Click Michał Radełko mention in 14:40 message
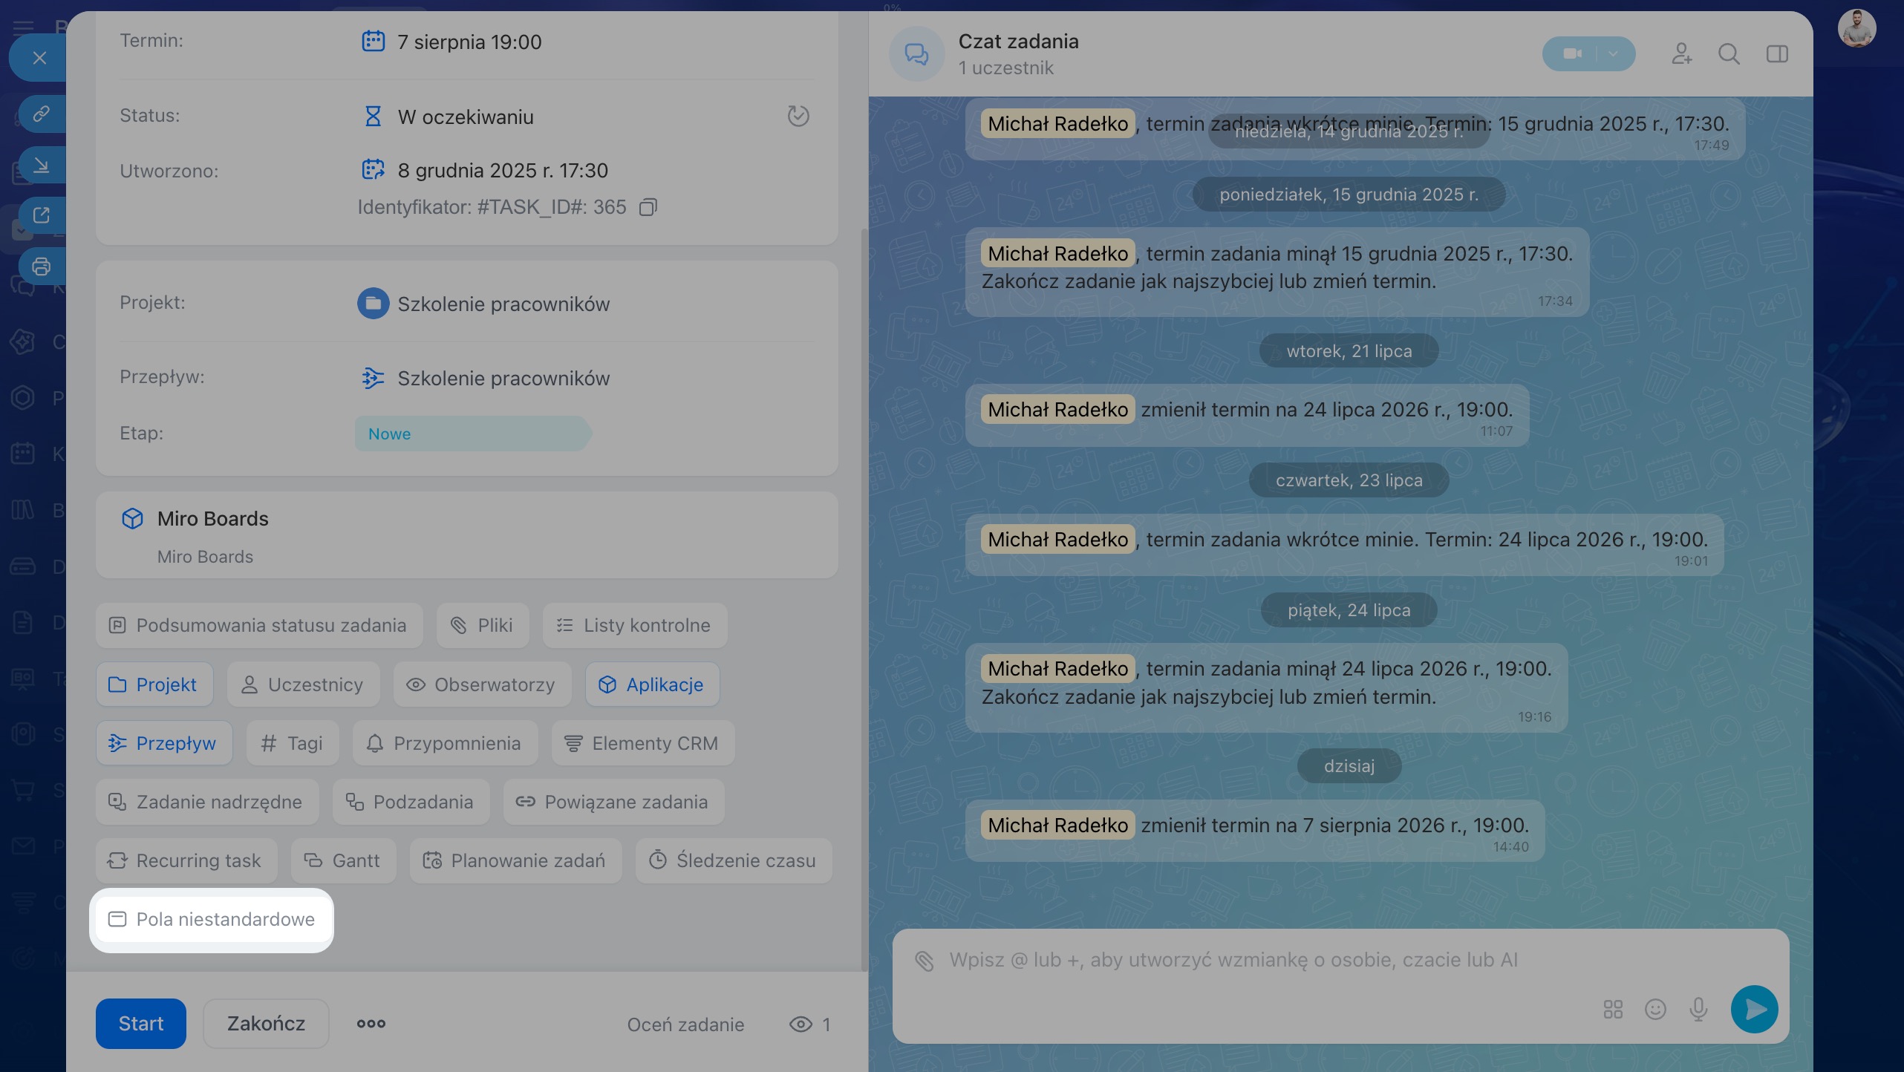 tap(1057, 825)
